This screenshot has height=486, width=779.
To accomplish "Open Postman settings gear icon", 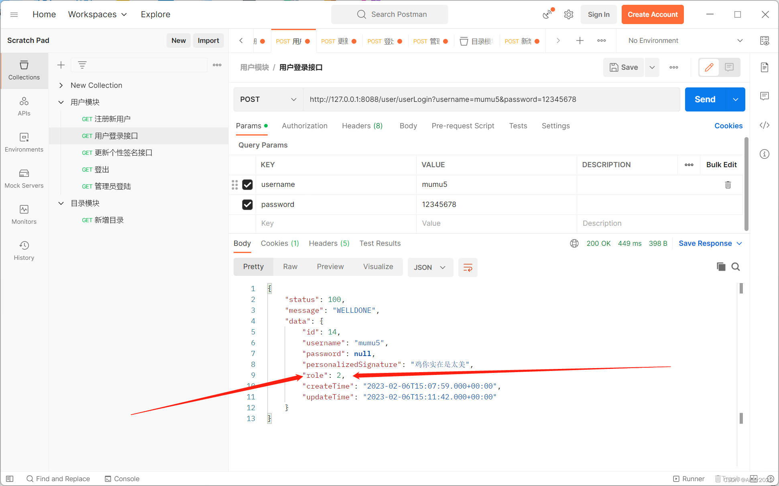I will pyautogui.click(x=568, y=14).
